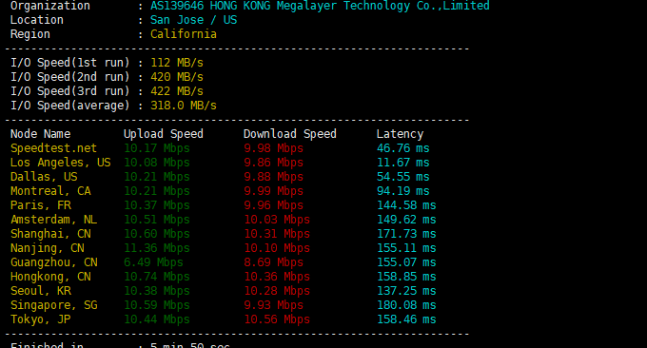Select the Hongkong, CN node name
Screen dimensions: 647x348
point(50,277)
